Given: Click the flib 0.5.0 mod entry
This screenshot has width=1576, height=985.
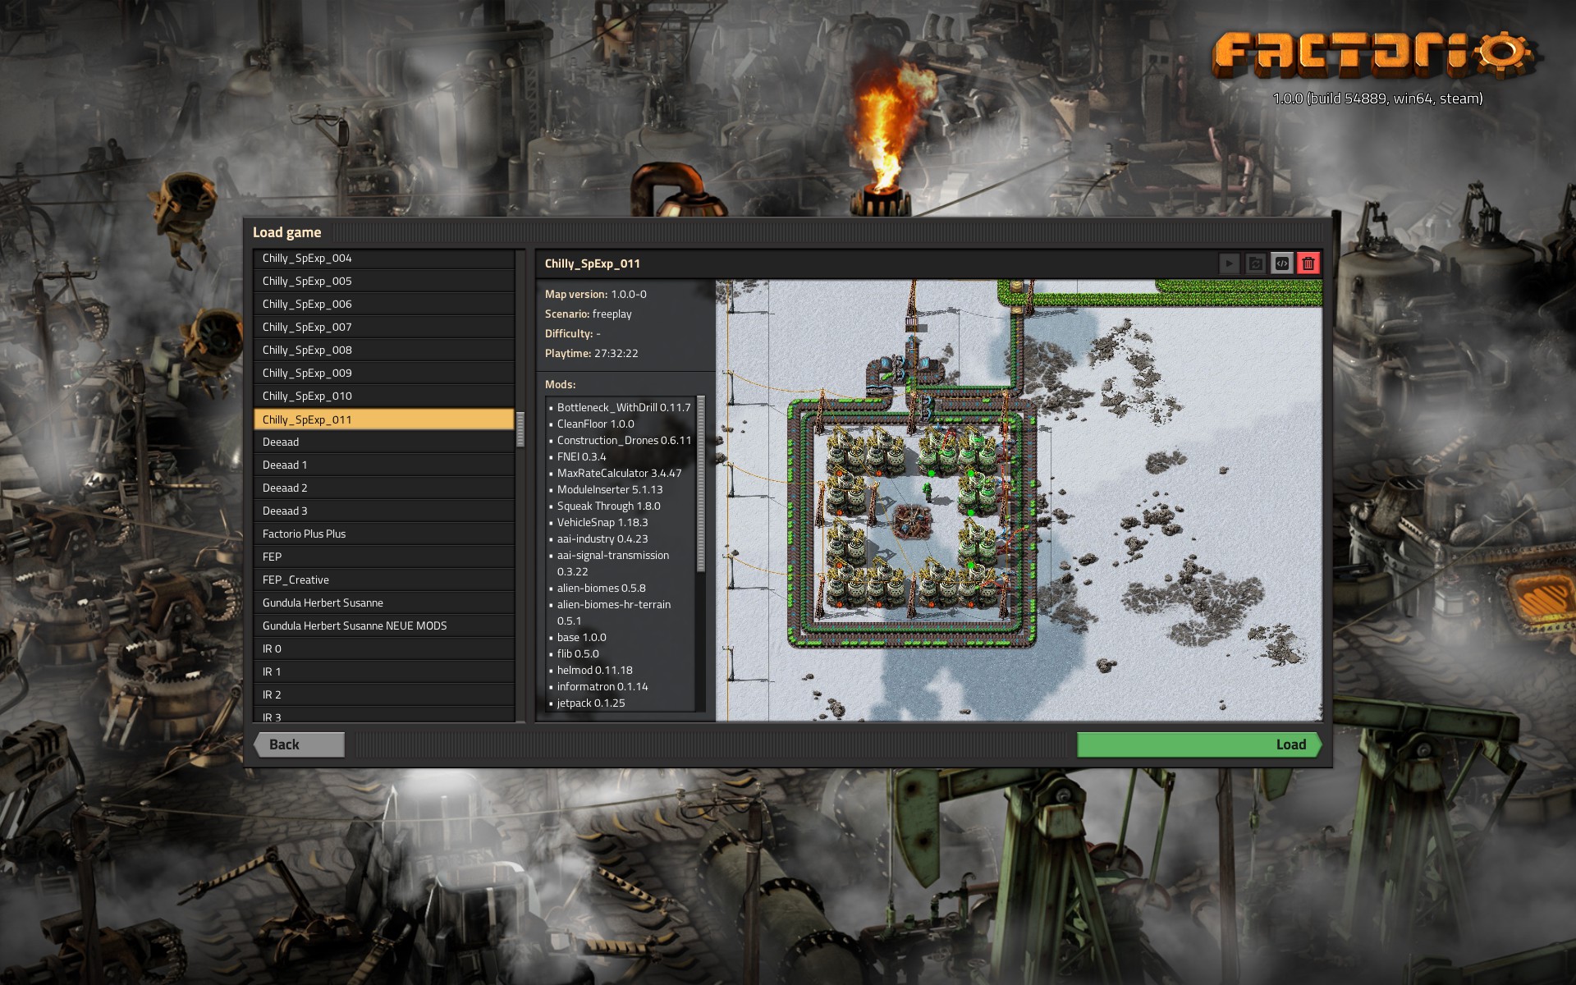Looking at the screenshot, I should [x=578, y=653].
